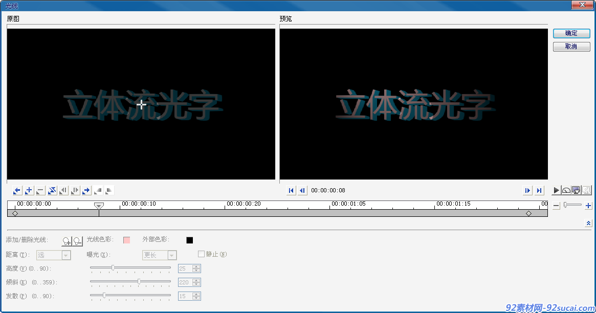Click the timecode 00:00:00:08
The height and width of the screenshot is (313, 596).
(x=328, y=190)
